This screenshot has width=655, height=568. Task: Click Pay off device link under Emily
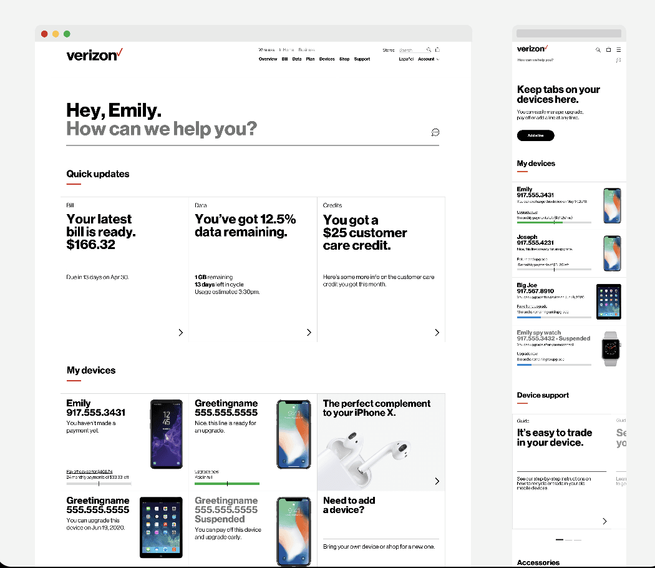click(x=89, y=471)
